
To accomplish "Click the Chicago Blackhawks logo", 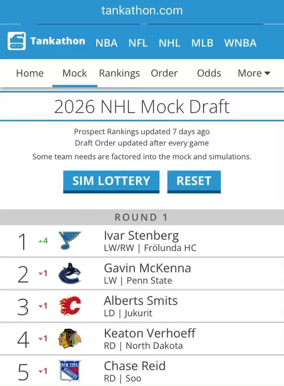I will (70, 339).
